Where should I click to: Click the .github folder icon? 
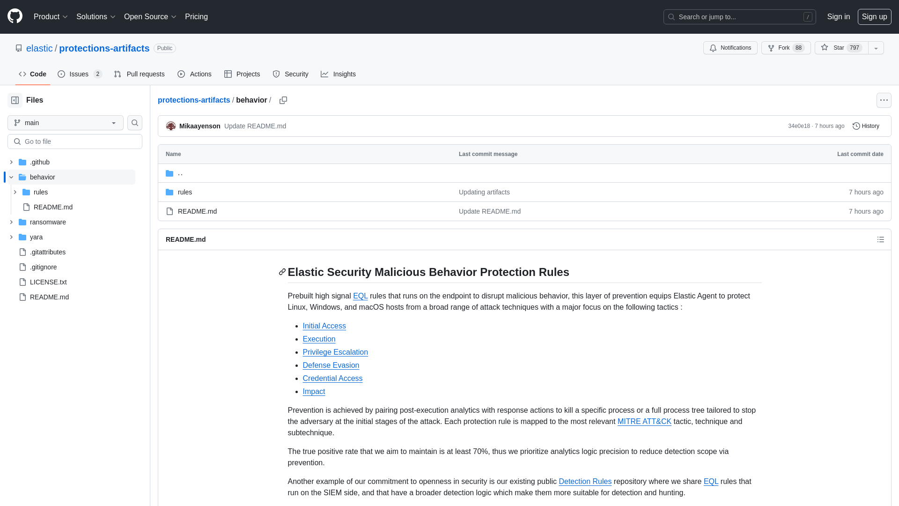click(x=22, y=162)
